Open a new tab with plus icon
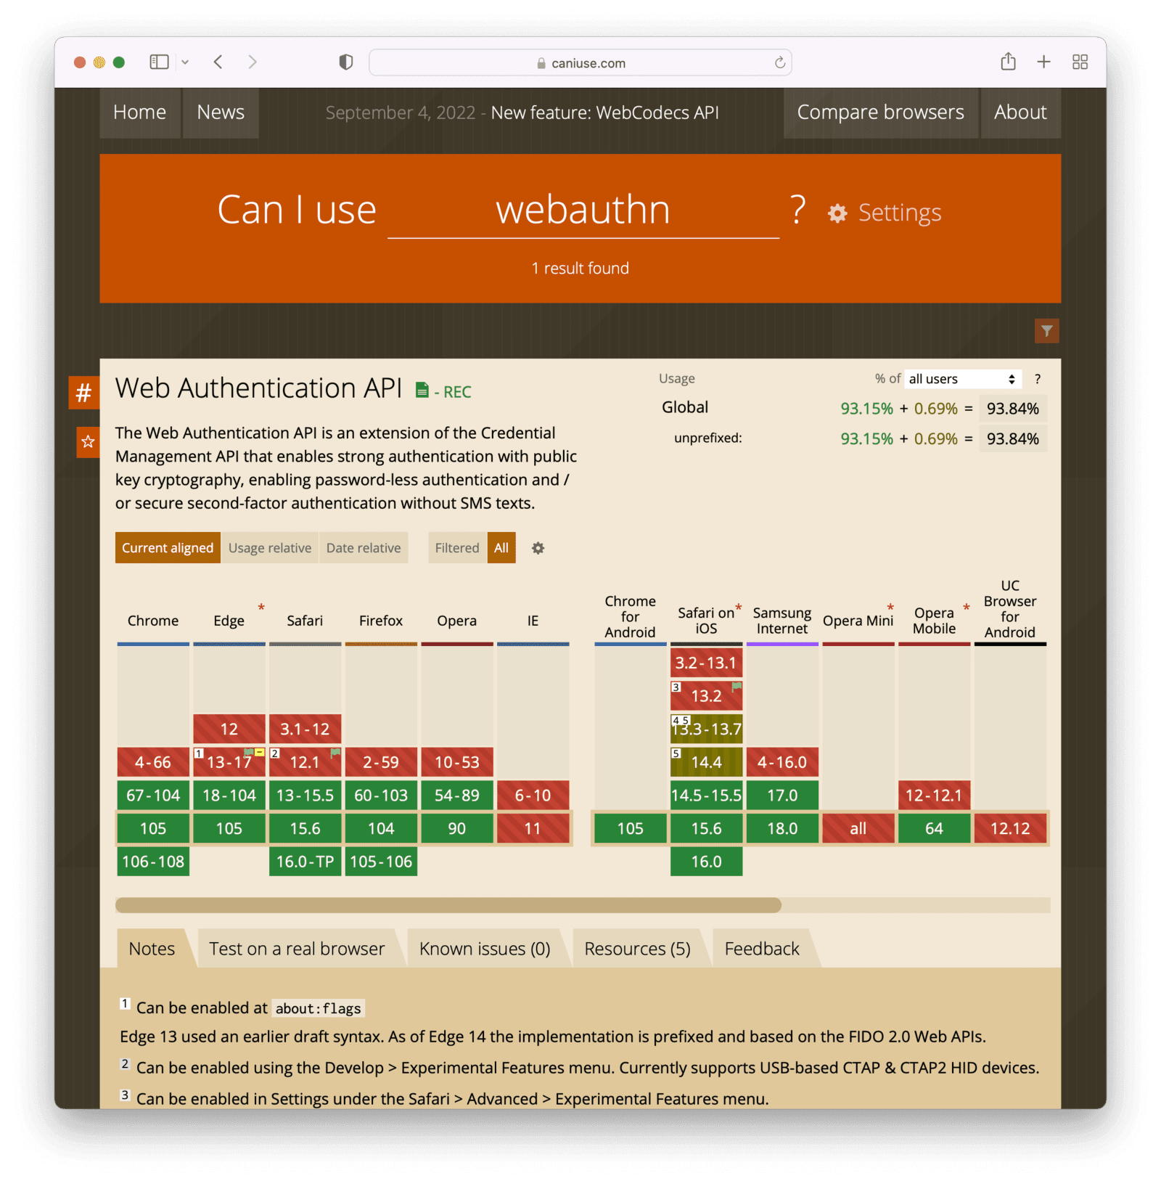This screenshot has height=1181, width=1161. pyautogui.click(x=1043, y=62)
